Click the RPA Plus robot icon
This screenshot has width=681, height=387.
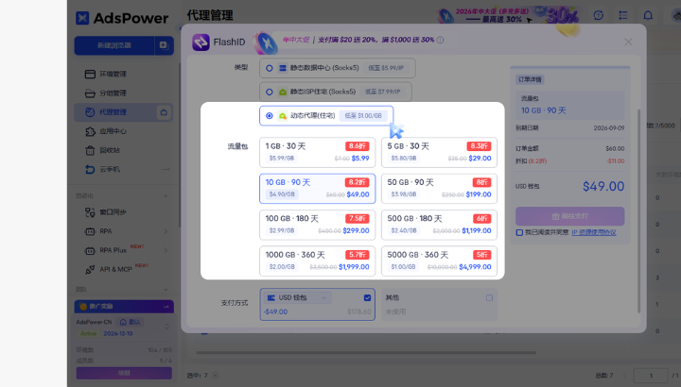pyautogui.click(x=90, y=250)
